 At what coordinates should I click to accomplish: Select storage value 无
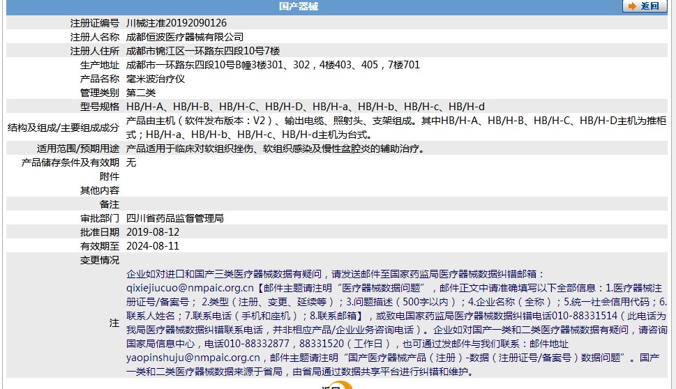(x=131, y=162)
